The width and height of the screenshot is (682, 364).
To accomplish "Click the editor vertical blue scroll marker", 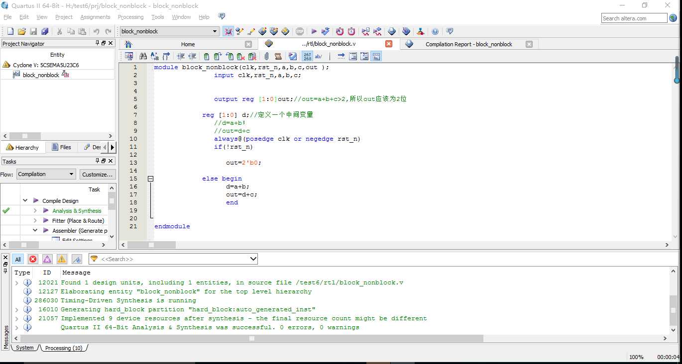I will tap(677, 70).
